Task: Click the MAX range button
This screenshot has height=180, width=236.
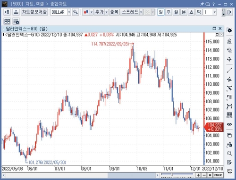Action: click(x=218, y=175)
